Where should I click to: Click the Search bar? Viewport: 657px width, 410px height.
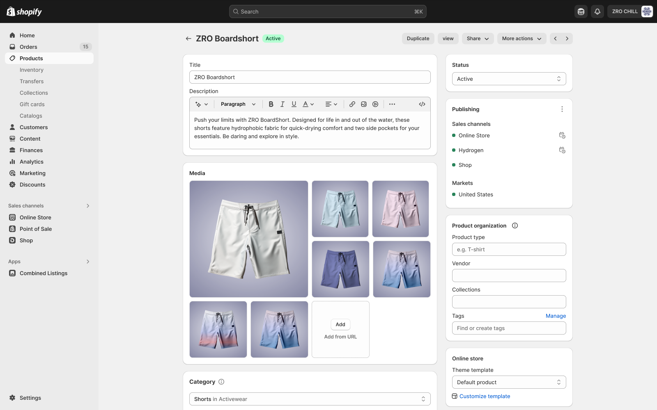pos(328,11)
